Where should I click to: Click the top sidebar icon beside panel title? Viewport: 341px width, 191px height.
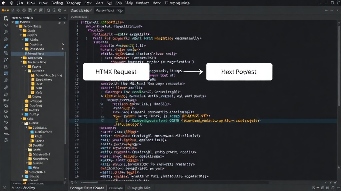pyautogui.click(x=6, y=19)
